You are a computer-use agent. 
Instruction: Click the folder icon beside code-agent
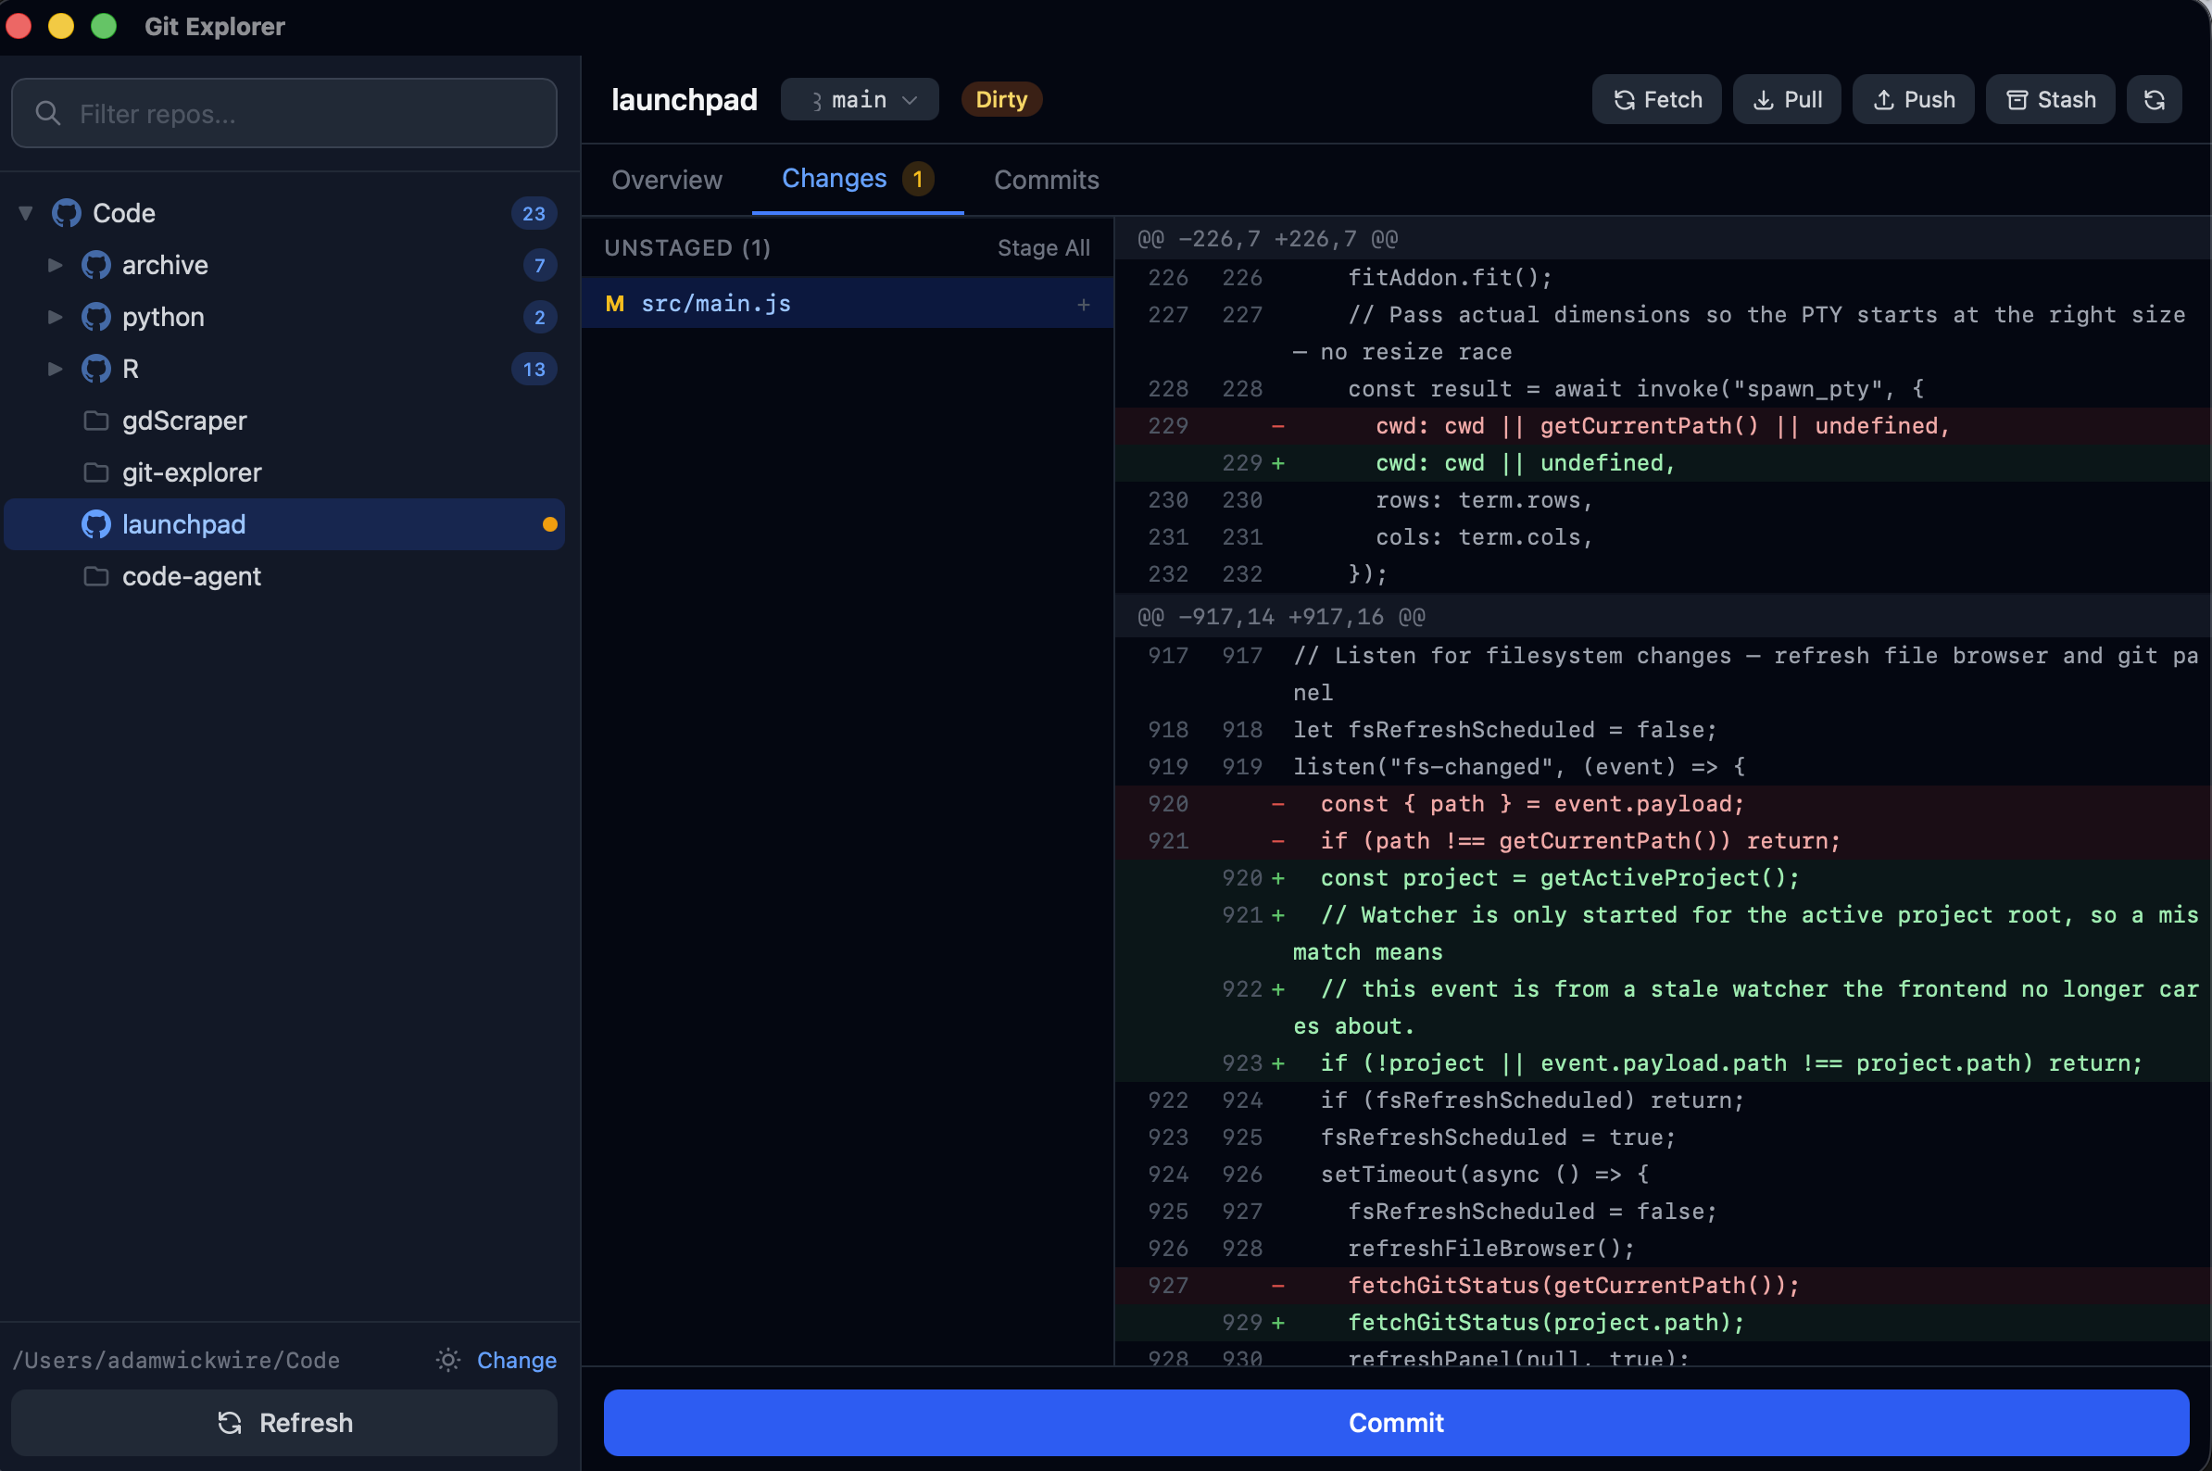[95, 576]
